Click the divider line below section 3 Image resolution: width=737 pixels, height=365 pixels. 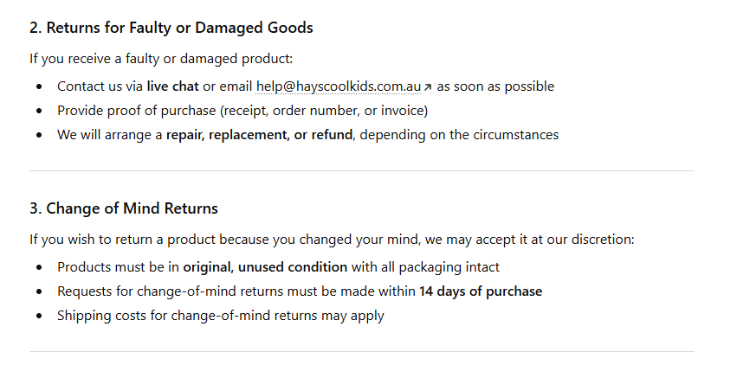coord(361,351)
